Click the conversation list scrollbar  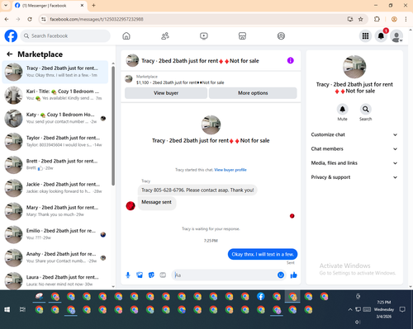tap(113, 126)
